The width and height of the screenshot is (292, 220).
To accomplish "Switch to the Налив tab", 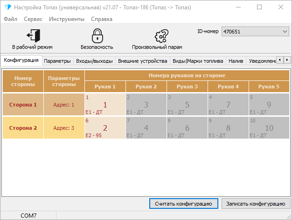I will pos(236,61).
